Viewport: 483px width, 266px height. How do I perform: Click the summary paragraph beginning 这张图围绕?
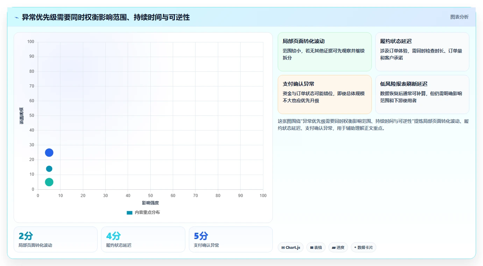373,125
